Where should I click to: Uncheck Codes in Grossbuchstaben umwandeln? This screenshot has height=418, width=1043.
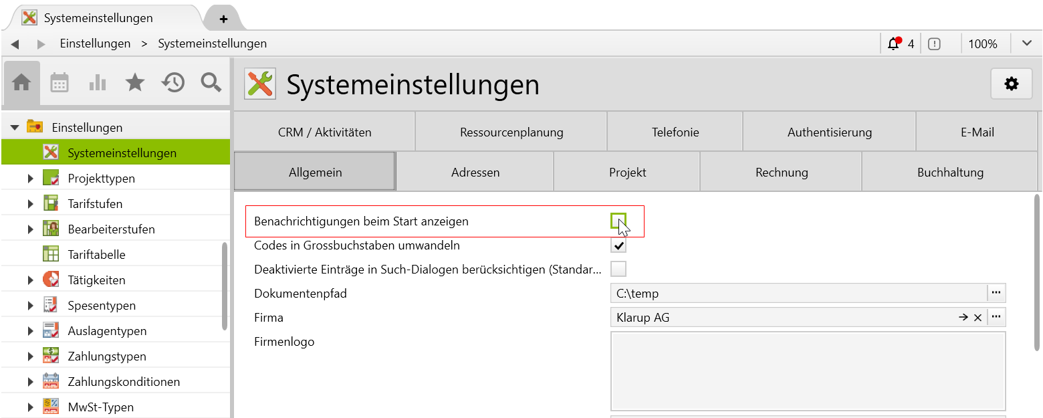pyautogui.click(x=618, y=245)
